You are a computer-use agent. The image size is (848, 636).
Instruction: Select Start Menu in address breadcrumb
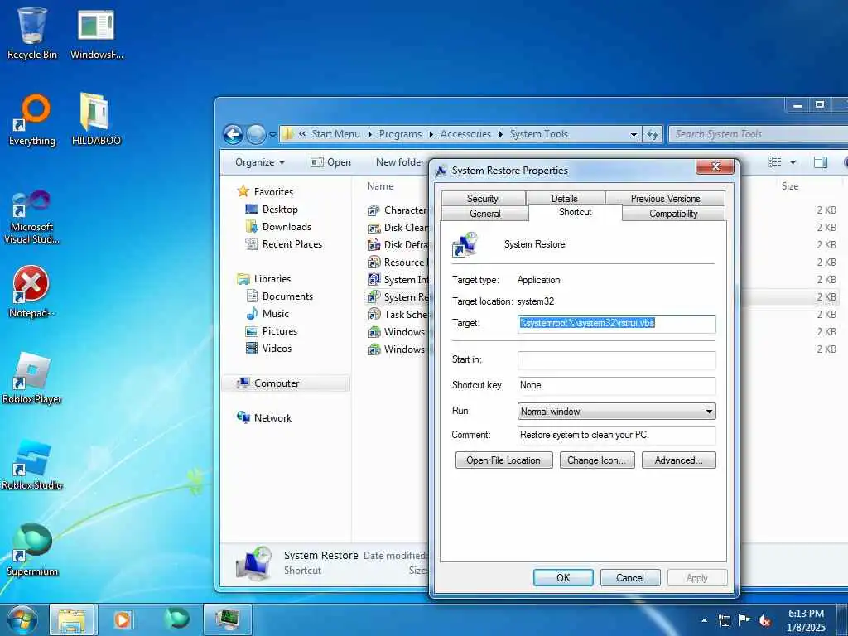[336, 134]
